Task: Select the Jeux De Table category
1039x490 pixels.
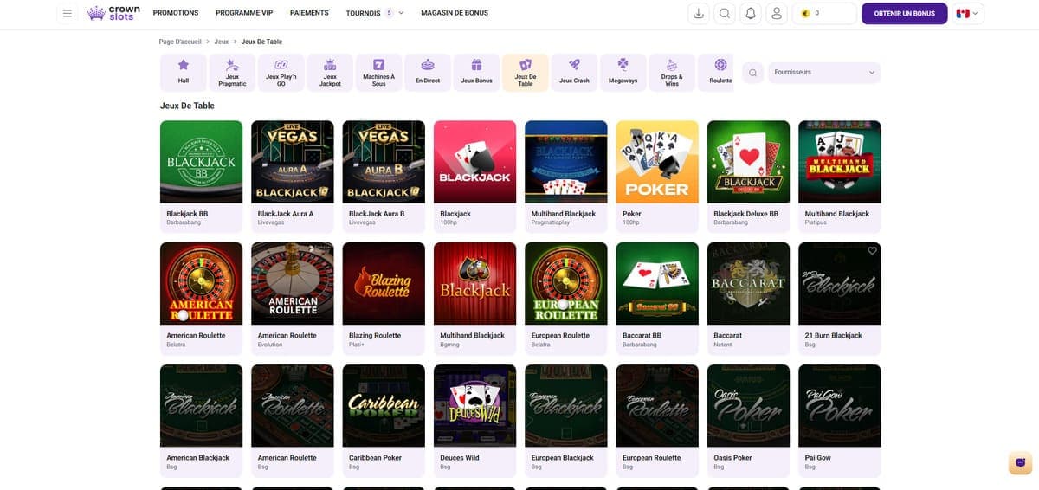Action: coord(526,73)
